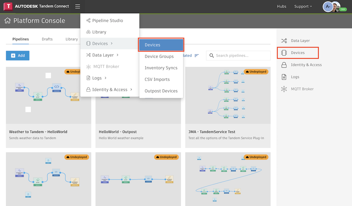352x206 pixels.
Task: Click 'Hello World weather example' description
Action: [121, 138]
